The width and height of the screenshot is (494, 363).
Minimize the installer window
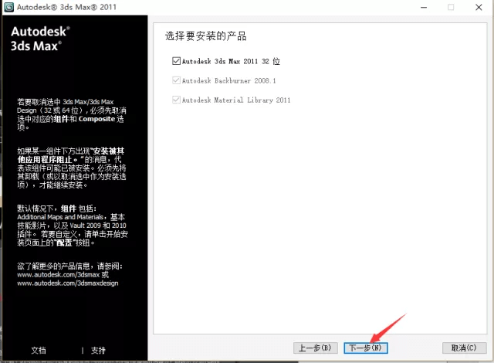(424, 7)
